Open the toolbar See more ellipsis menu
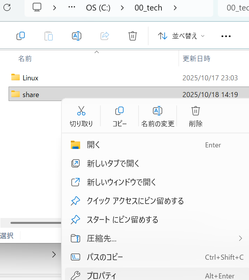249x280 pixels. 226,36
